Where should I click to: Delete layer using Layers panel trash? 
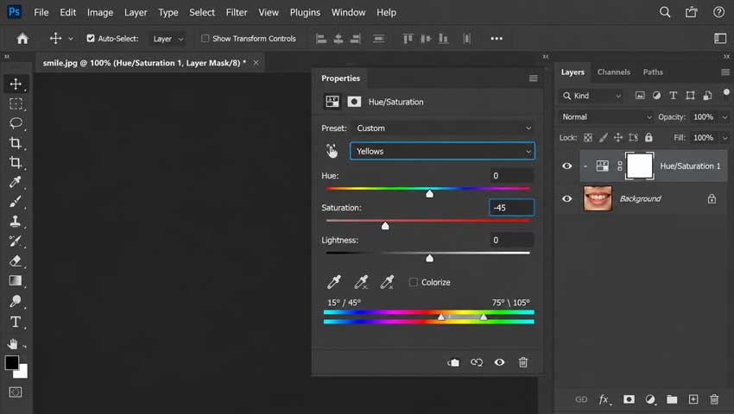[x=714, y=399]
